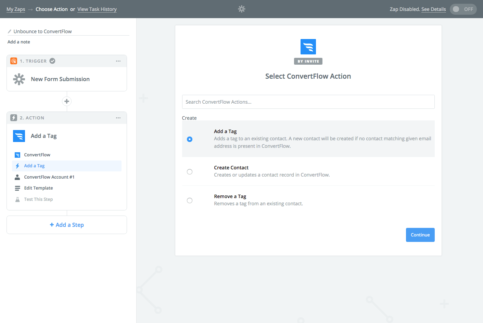Select the Remove a Tag radio button

190,201
